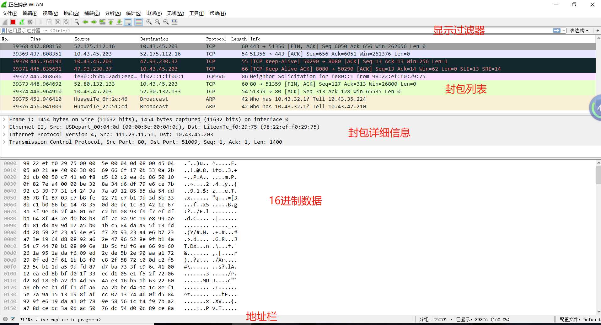Add filter button with plus icon
601x325 pixels.
pos(598,30)
